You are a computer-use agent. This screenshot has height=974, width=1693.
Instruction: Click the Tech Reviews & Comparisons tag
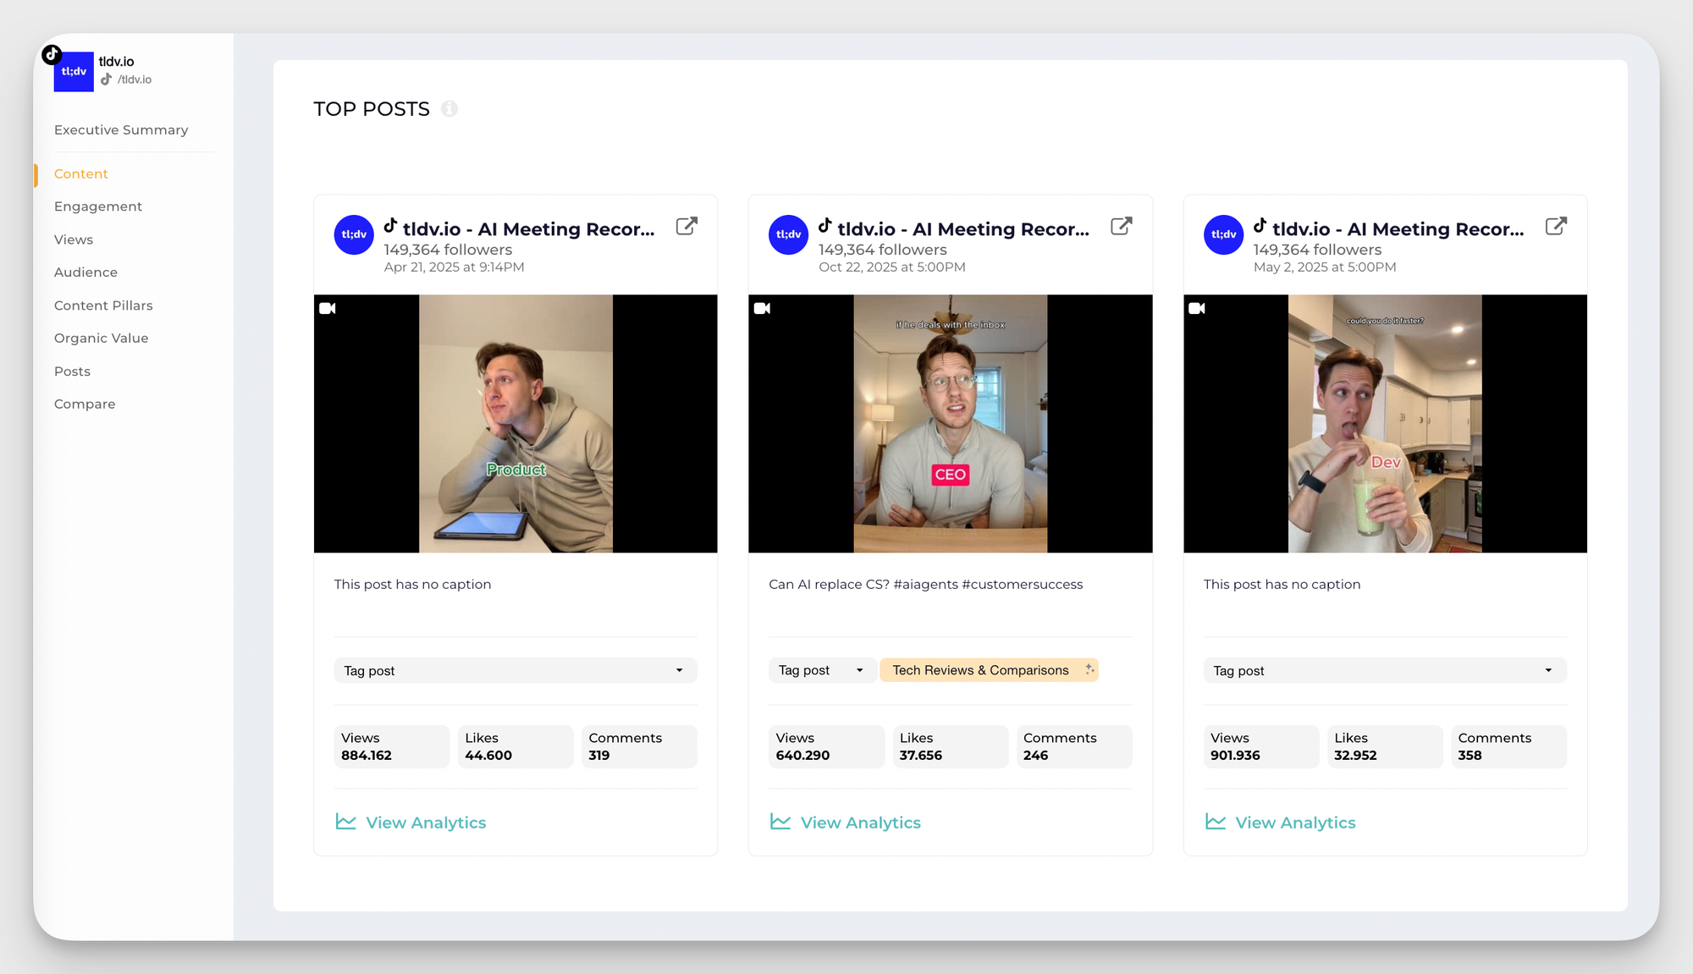tap(980, 670)
